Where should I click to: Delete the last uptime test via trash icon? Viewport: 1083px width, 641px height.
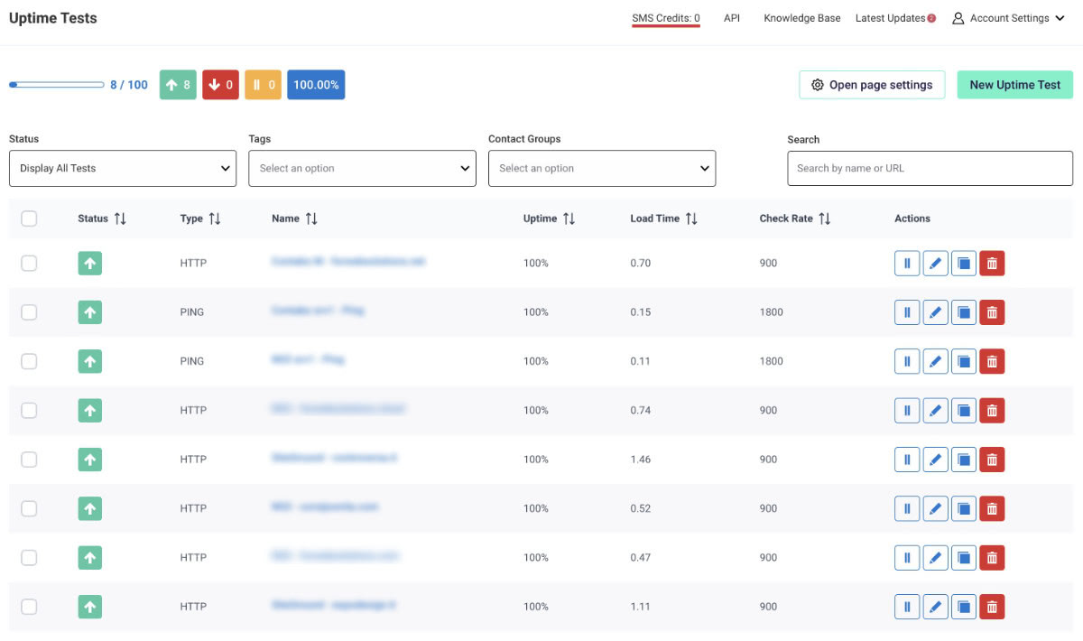991,607
